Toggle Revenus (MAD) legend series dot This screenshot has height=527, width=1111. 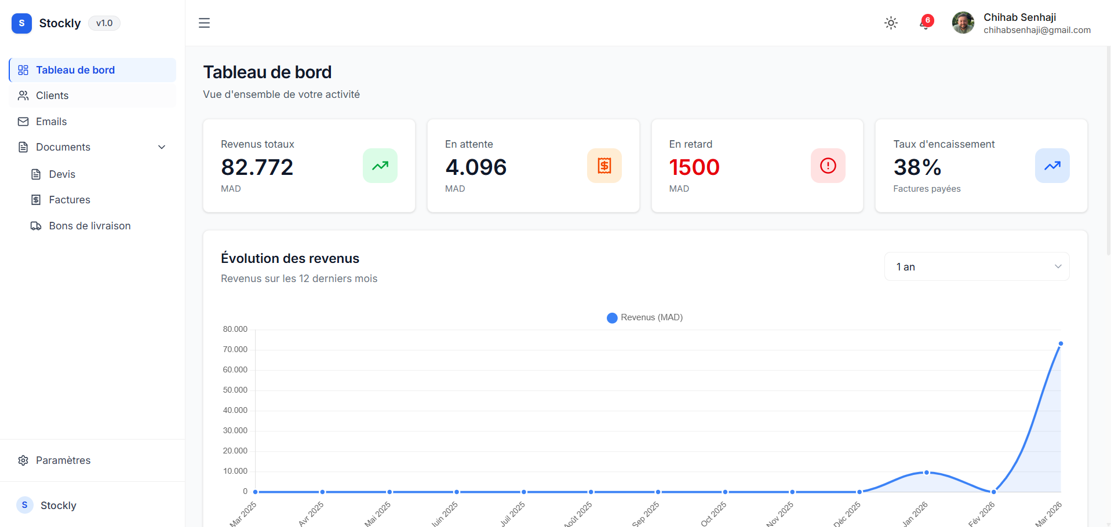point(612,318)
